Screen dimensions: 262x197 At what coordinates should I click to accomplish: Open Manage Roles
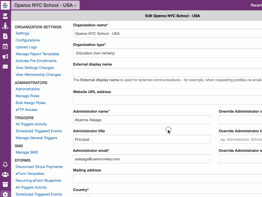(x=28, y=96)
